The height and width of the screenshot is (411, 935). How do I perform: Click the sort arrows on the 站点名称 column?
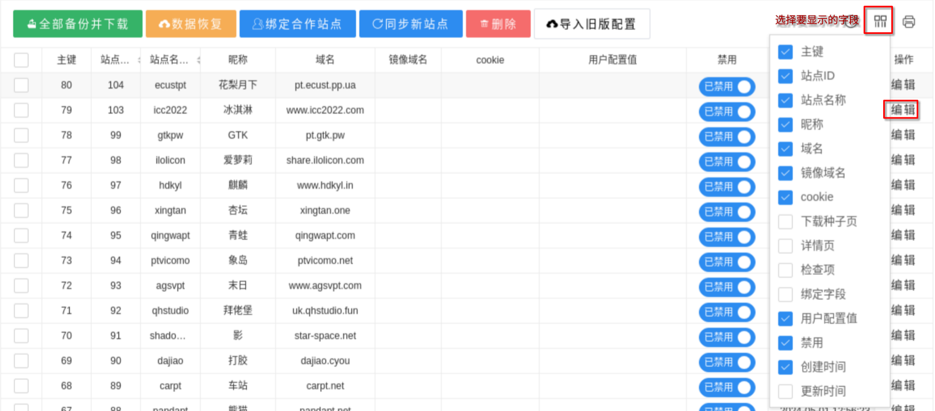coord(198,60)
